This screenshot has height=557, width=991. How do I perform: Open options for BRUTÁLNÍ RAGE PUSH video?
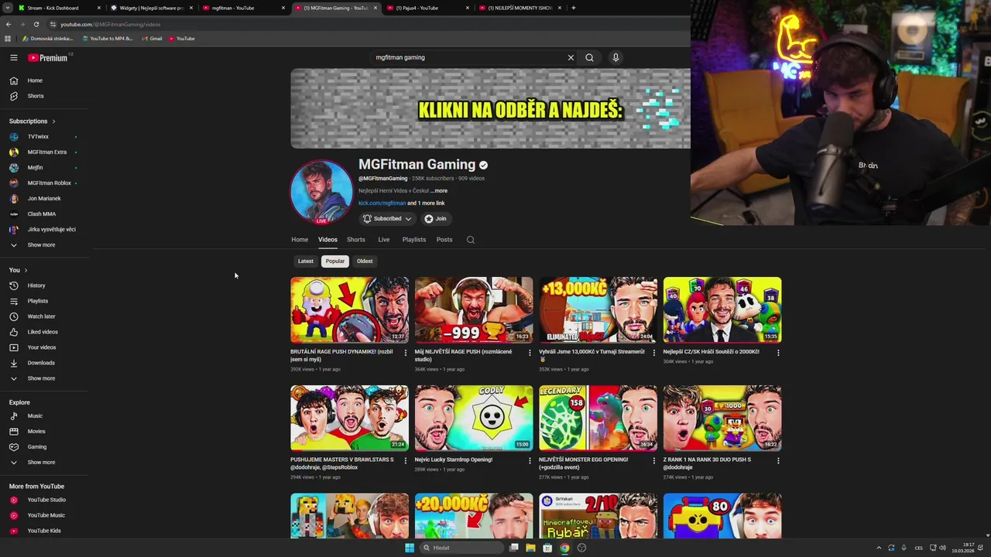pos(405,353)
